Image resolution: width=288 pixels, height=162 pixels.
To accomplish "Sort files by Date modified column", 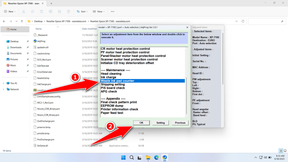I will [x=89, y=29].
